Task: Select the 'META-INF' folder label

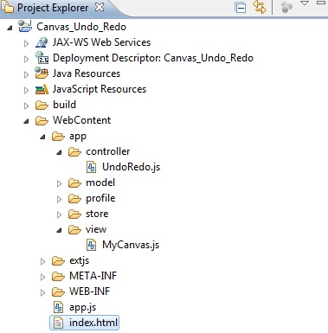Action: pos(93,276)
